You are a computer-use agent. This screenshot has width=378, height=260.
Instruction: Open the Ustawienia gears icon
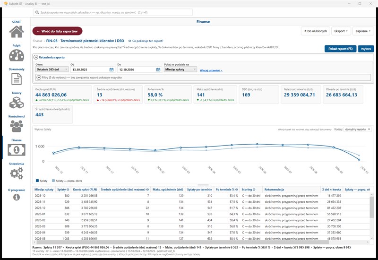(17, 173)
